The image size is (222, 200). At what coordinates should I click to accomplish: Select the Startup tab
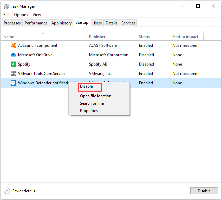click(82, 22)
